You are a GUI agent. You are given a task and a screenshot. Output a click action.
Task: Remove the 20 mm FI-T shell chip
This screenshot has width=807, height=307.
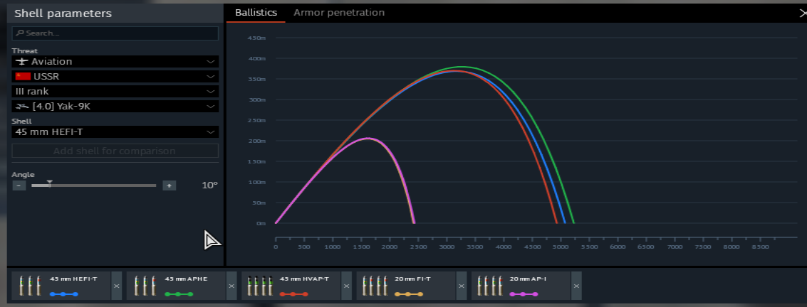point(461,286)
